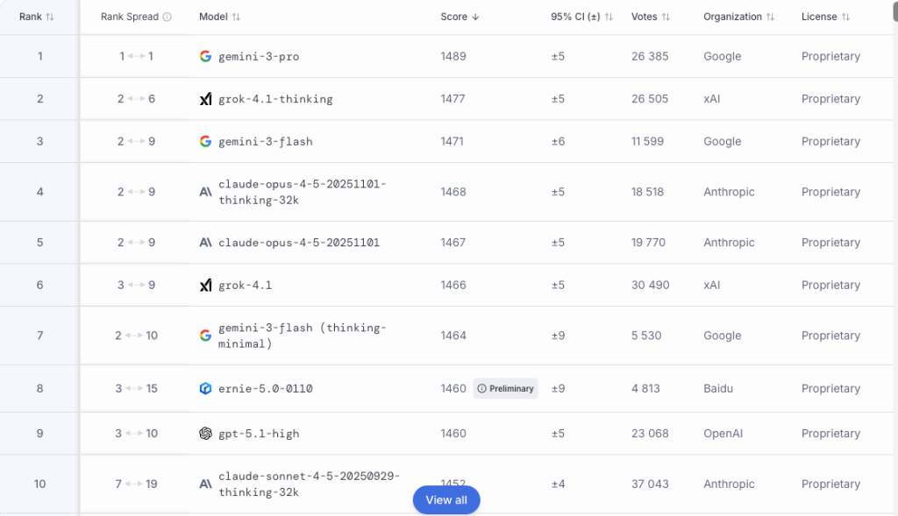Image resolution: width=898 pixels, height=516 pixels.
Task: Sort by Organization column header
Action: click(x=738, y=17)
